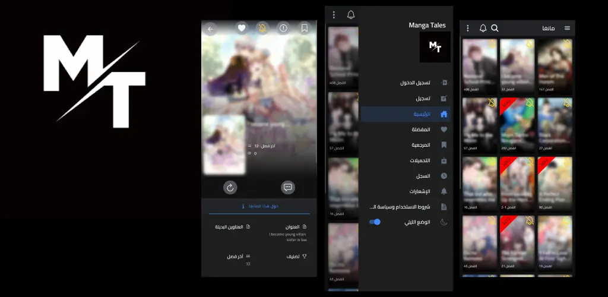Toggle the bell on the الفصل 27 card
This screenshot has width=608, height=297.
(567, 103)
